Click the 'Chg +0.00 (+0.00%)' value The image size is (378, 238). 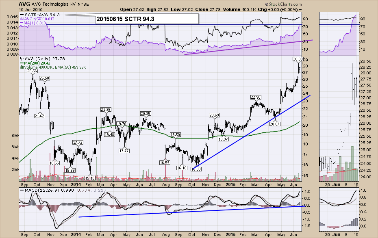click(x=279, y=10)
